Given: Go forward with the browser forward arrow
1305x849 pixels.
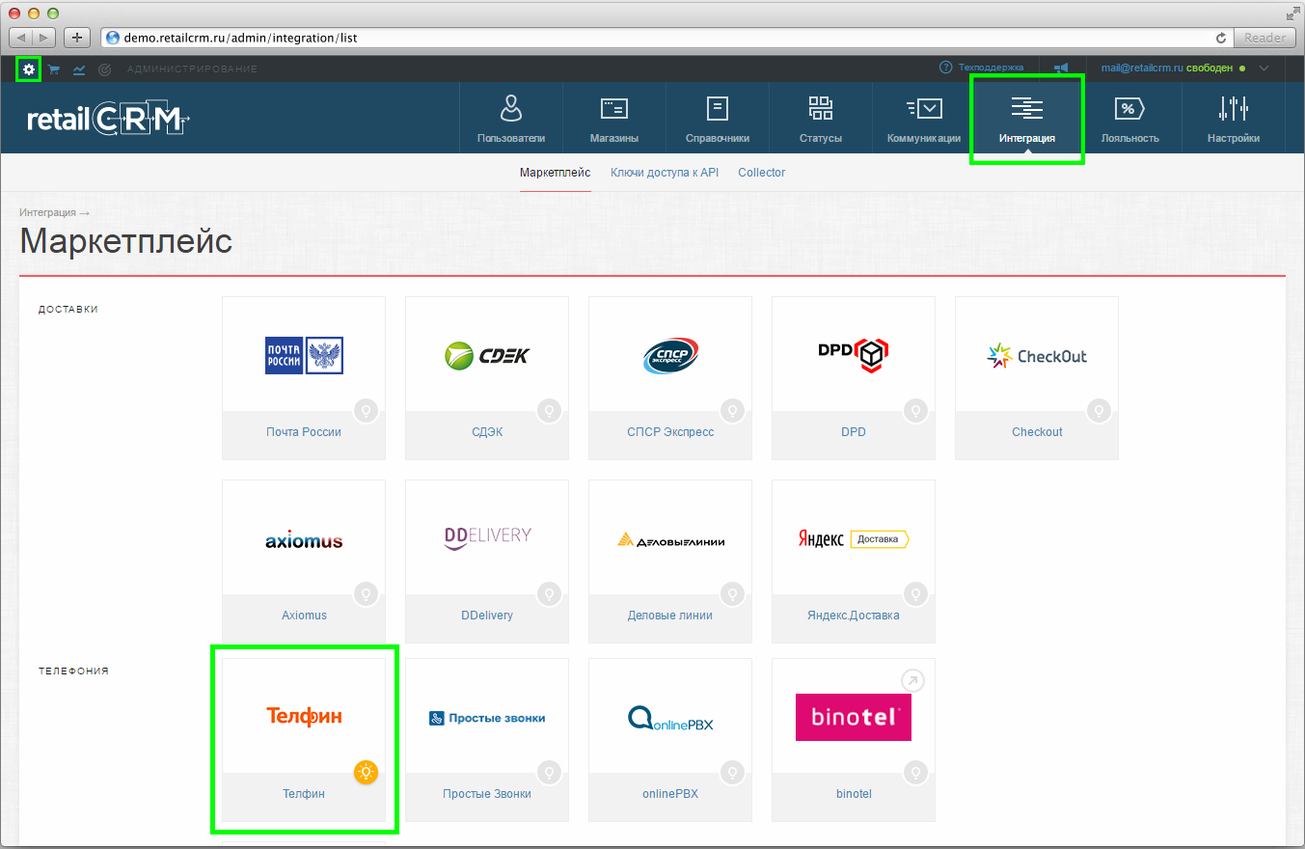Looking at the screenshot, I should pos(45,38).
